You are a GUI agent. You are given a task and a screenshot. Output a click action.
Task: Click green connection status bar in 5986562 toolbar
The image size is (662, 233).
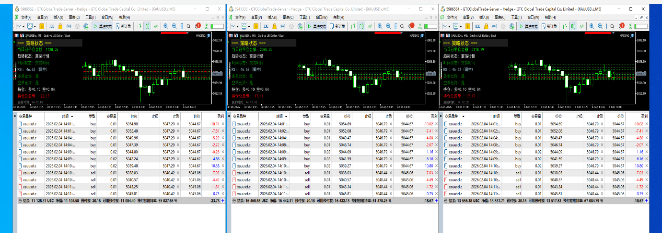tap(217, 26)
